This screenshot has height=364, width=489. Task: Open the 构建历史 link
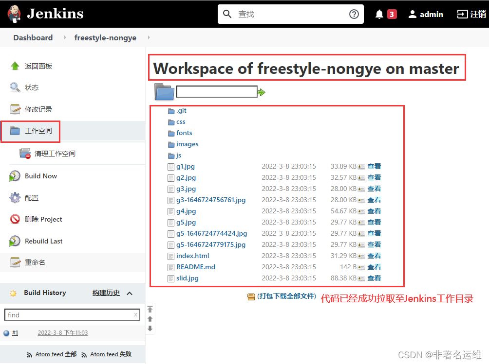(x=106, y=293)
